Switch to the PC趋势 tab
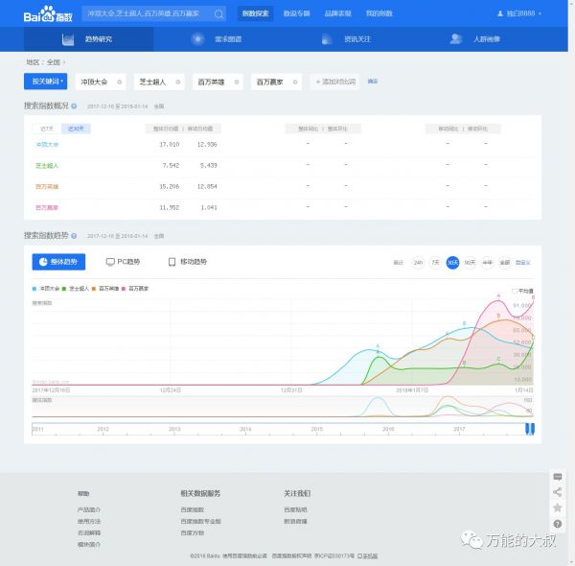The height and width of the screenshot is (566, 575). pyautogui.click(x=123, y=262)
